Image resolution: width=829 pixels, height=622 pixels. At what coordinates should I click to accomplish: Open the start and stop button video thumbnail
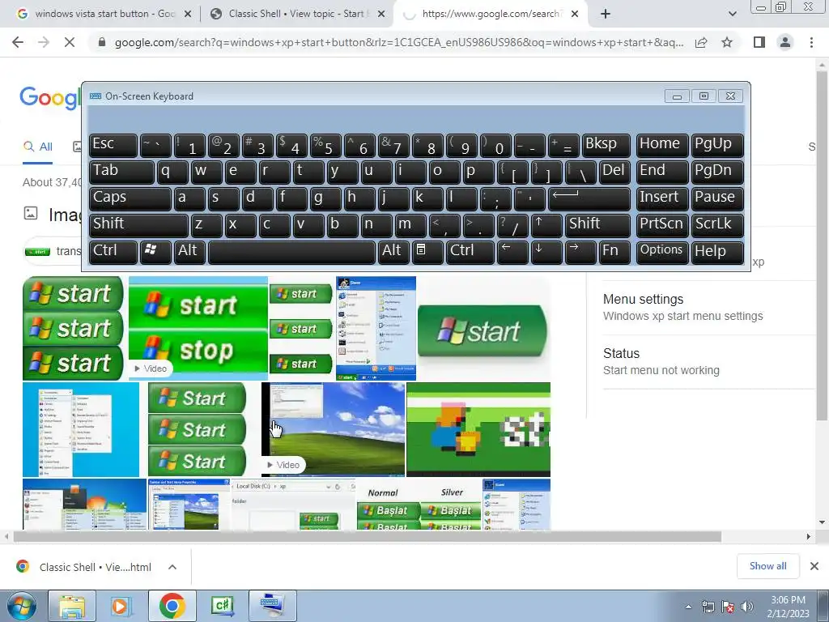click(x=198, y=328)
